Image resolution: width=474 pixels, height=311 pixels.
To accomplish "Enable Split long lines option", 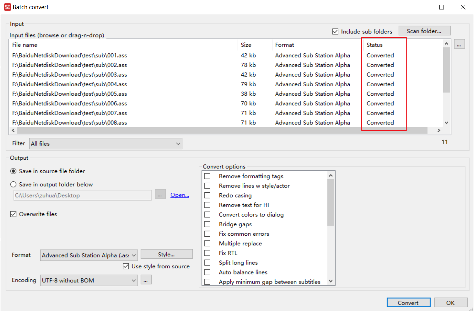I will point(208,263).
